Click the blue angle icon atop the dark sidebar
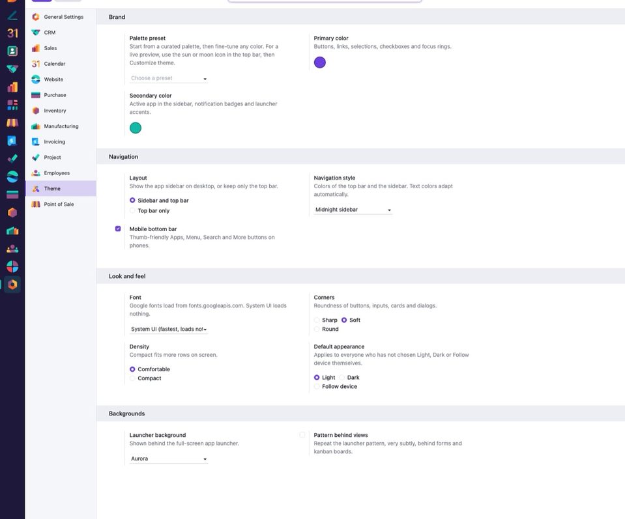Image resolution: width=625 pixels, height=519 pixels. 12,16
